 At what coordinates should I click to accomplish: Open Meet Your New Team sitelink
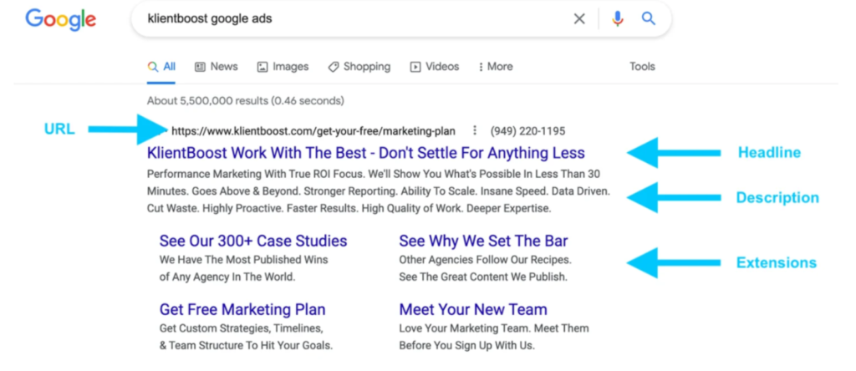click(x=473, y=309)
